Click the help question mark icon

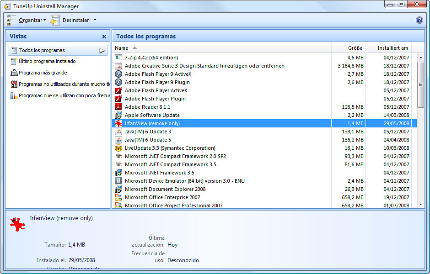(x=419, y=20)
